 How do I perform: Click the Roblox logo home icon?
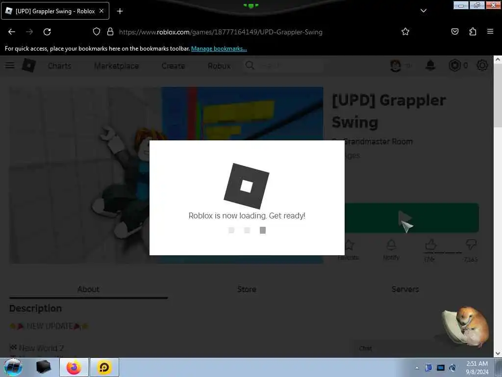(29, 65)
